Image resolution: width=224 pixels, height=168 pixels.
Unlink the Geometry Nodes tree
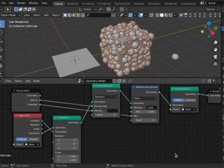124,81
